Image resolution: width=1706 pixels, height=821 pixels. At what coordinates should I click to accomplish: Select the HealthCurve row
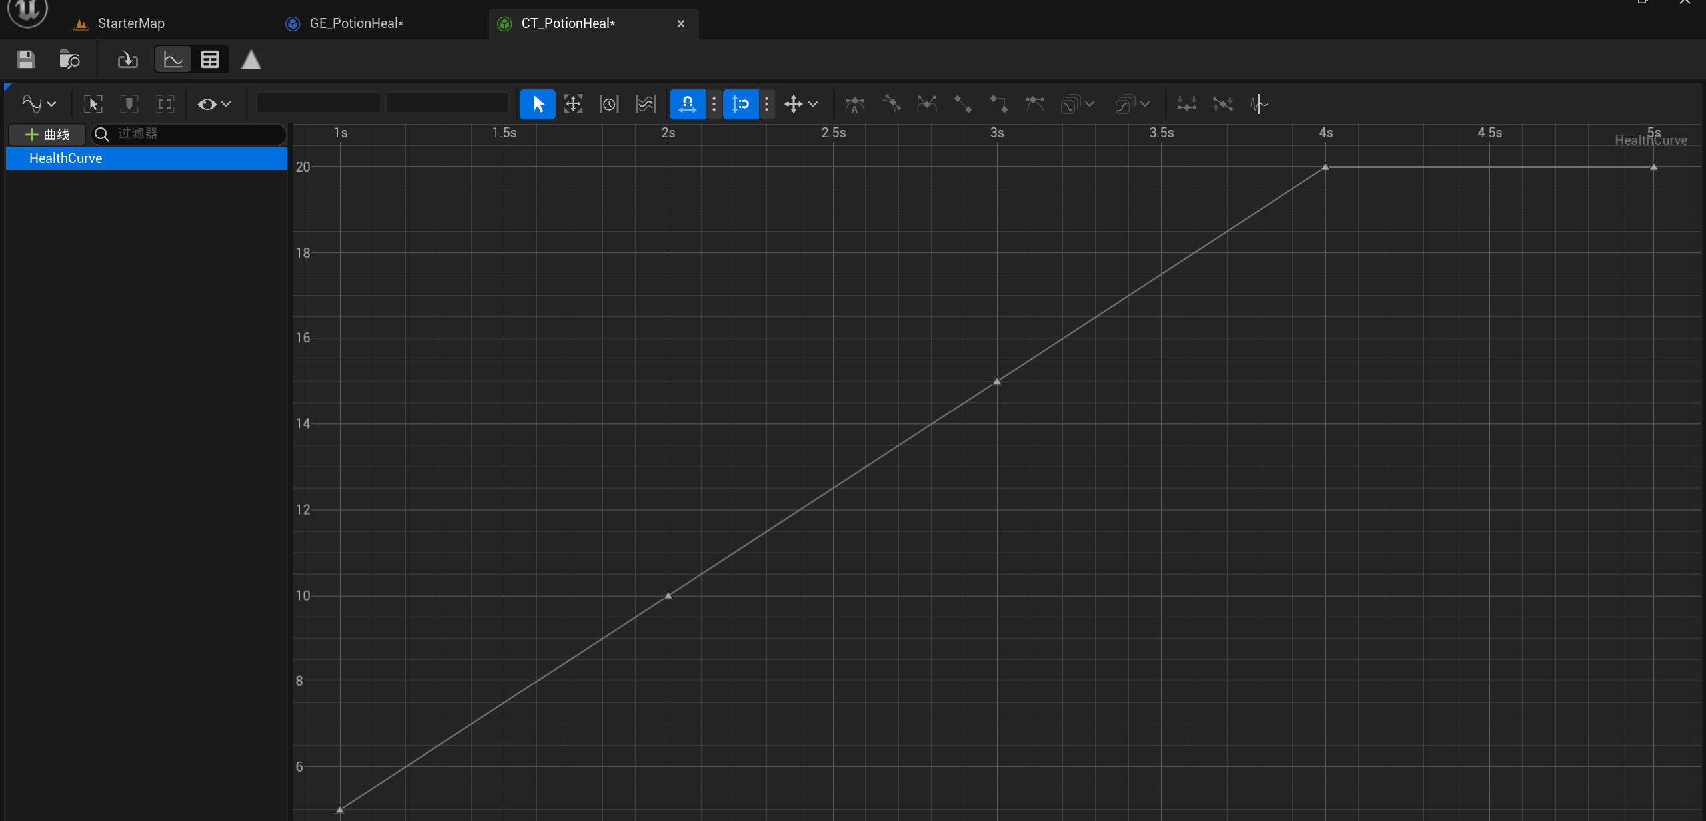point(147,158)
